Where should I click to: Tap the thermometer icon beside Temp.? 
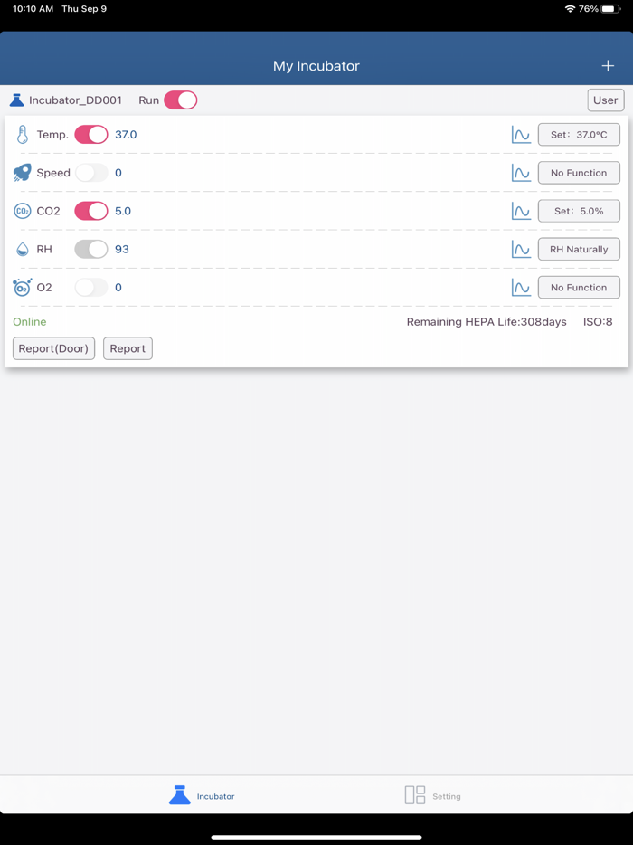pos(23,135)
